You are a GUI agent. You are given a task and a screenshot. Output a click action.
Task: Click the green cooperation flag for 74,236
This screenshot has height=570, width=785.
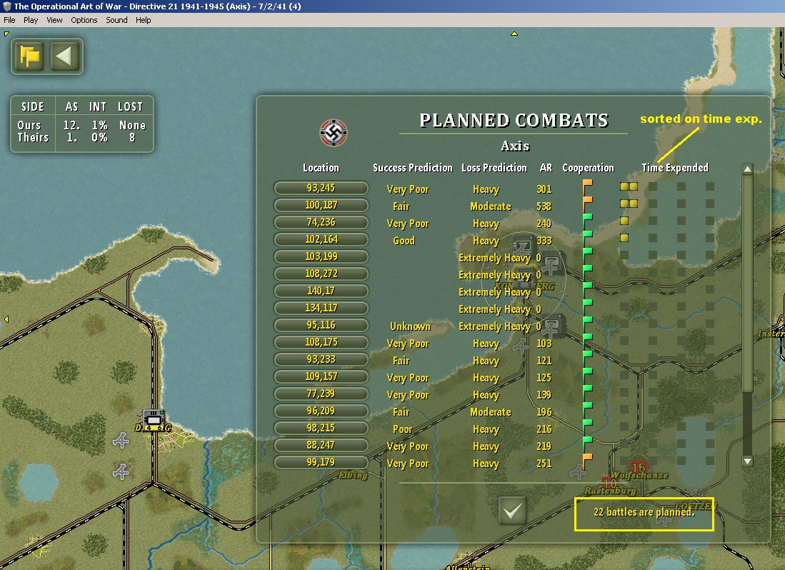(588, 222)
